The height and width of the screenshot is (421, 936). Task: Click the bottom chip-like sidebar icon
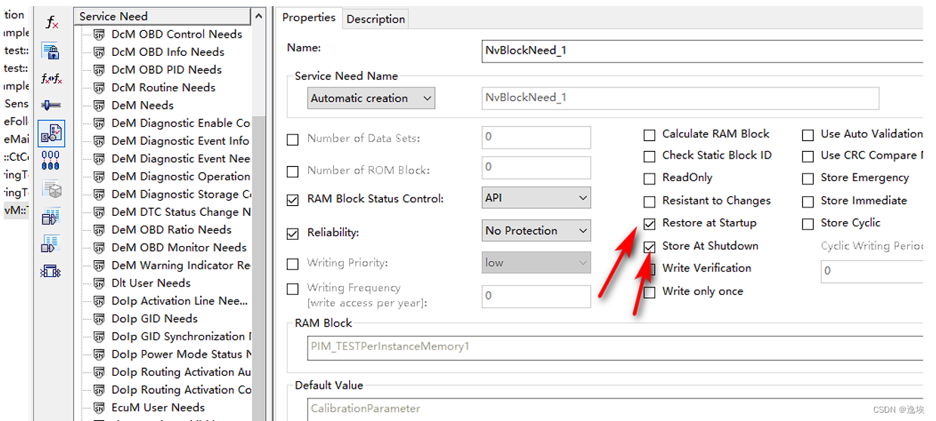(x=51, y=270)
